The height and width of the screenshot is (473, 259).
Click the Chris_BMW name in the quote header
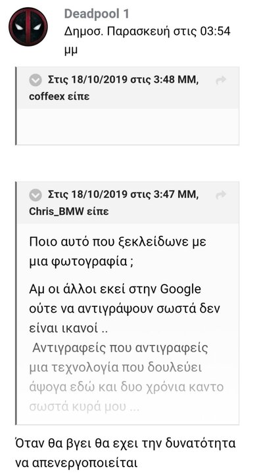[x=56, y=212]
